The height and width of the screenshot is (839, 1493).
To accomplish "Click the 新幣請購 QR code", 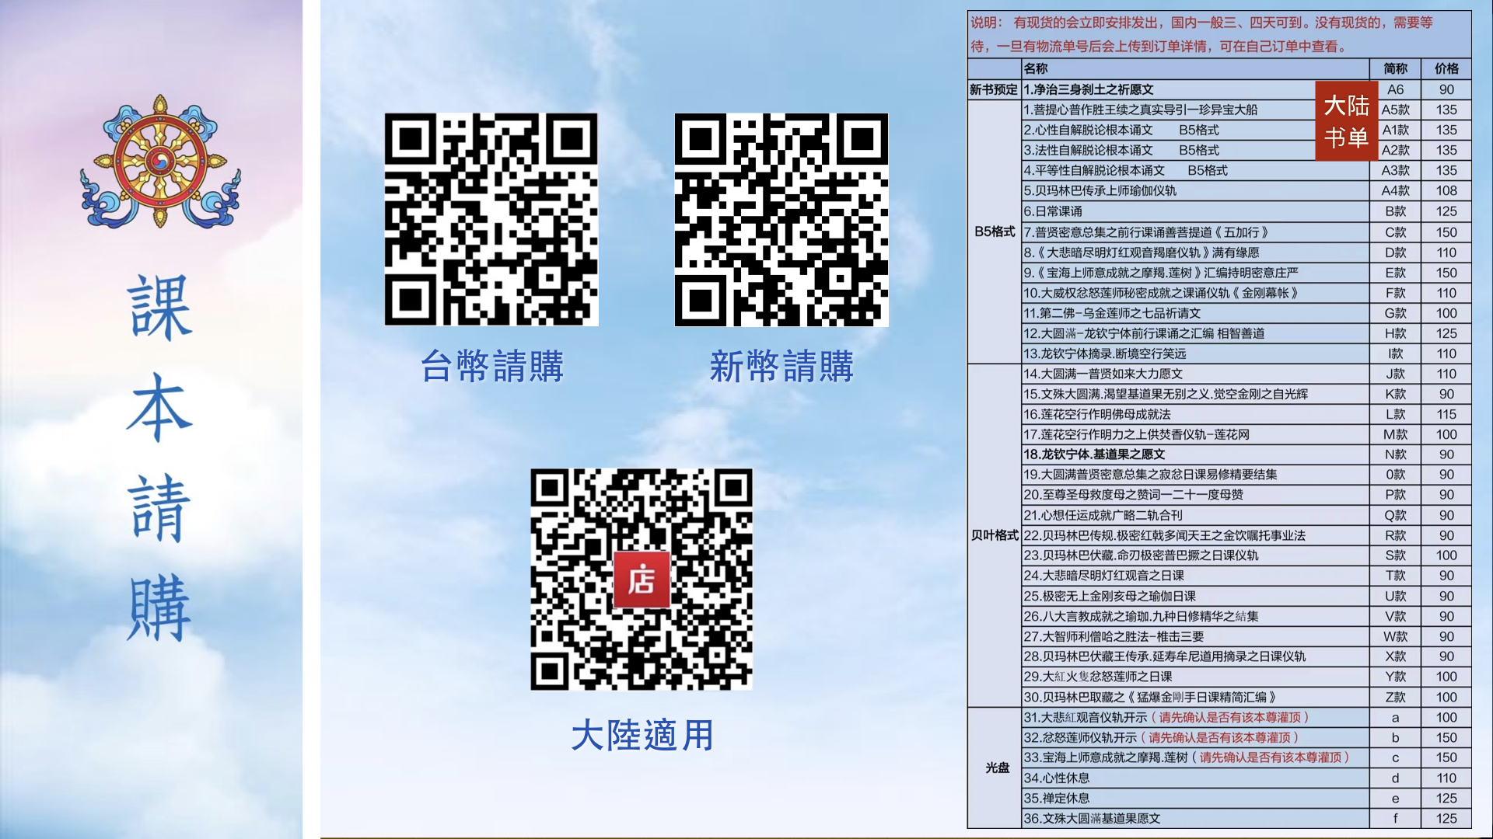I will 781,220.
